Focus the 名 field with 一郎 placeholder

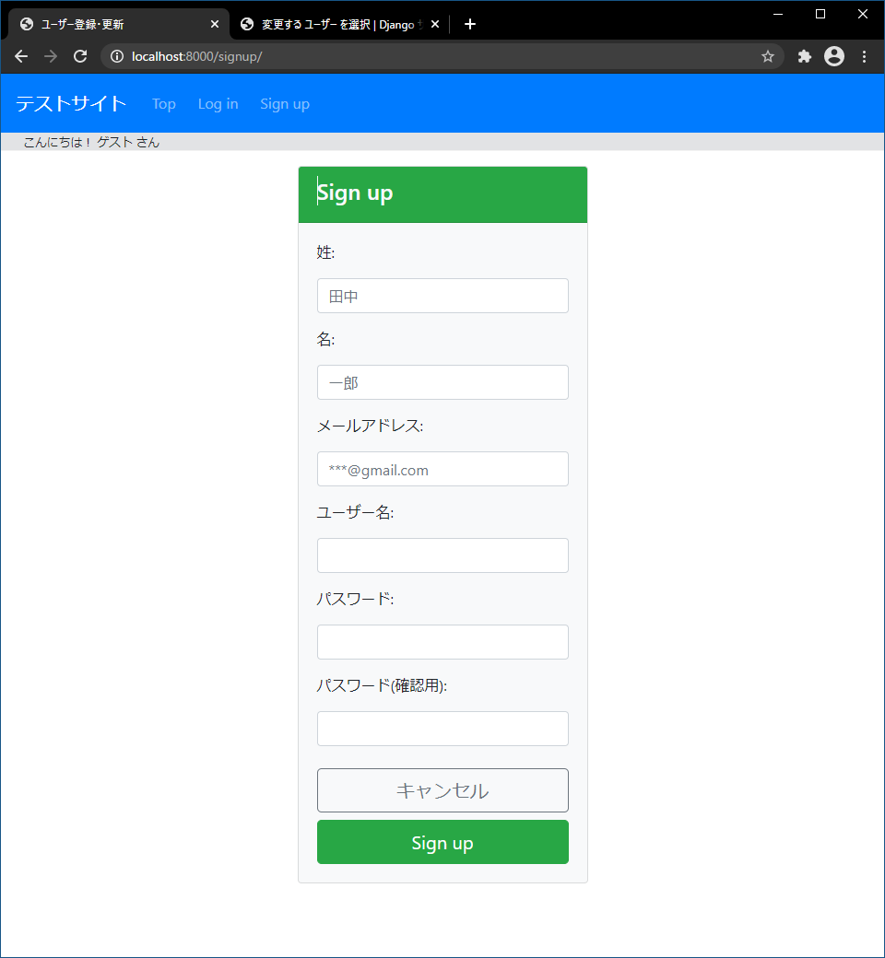point(442,382)
